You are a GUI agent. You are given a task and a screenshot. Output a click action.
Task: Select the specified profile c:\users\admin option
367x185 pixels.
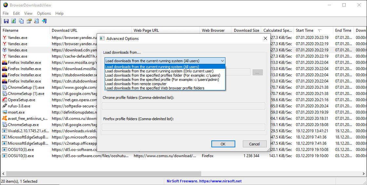pos(165,80)
